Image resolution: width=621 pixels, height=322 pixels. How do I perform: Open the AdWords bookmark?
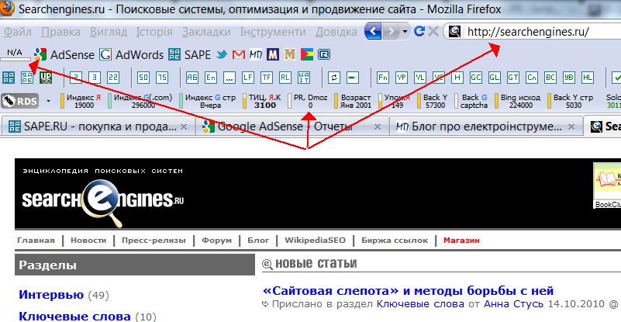(131, 55)
